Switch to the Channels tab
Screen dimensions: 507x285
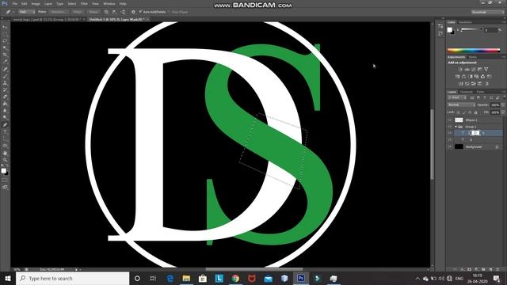point(466,92)
